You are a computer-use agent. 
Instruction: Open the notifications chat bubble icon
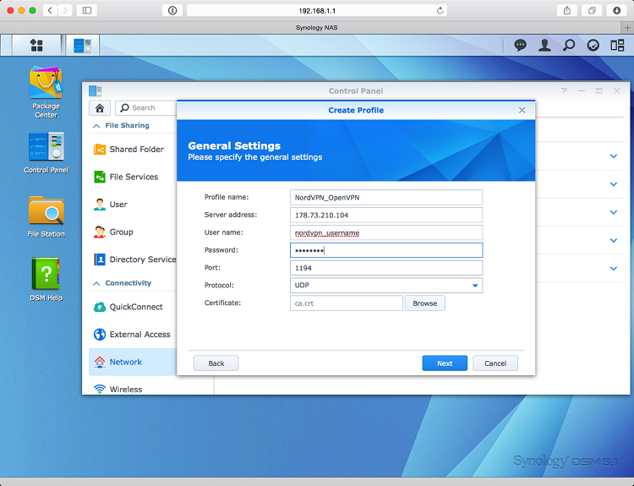[520, 46]
